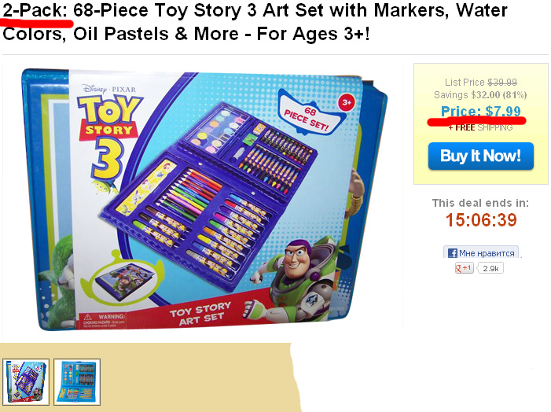Click the This deal ends in label
551x412 pixels.
[x=480, y=203]
